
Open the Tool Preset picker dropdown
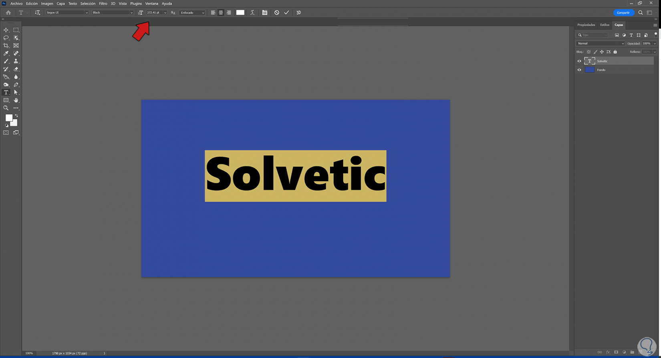tap(23, 12)
